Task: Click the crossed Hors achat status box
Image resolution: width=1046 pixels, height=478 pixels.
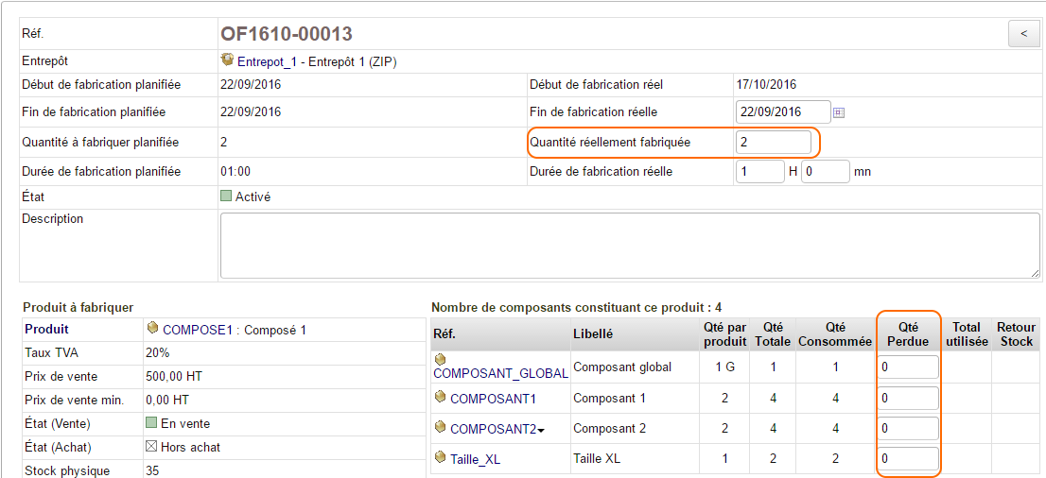Action: 151,447
